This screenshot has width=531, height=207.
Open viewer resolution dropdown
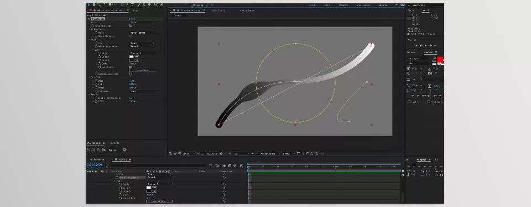pyautogui.click(x=242, y=153)
